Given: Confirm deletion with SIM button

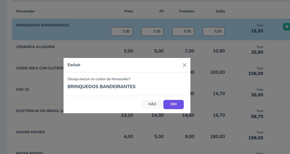Looking at the screenshot, I should click(x=173, y=104).
